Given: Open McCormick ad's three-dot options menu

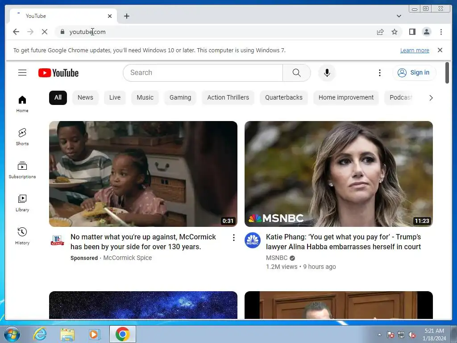Looking at the screenshot, I should [x=233, y=238].
